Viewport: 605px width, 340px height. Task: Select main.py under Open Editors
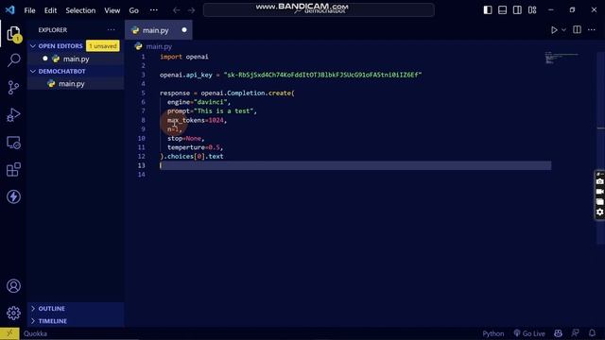(x=76, y=59)
